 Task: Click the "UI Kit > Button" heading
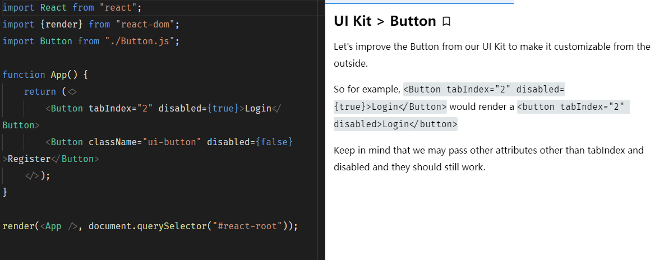pyautogui.click(x=385, y=21)
